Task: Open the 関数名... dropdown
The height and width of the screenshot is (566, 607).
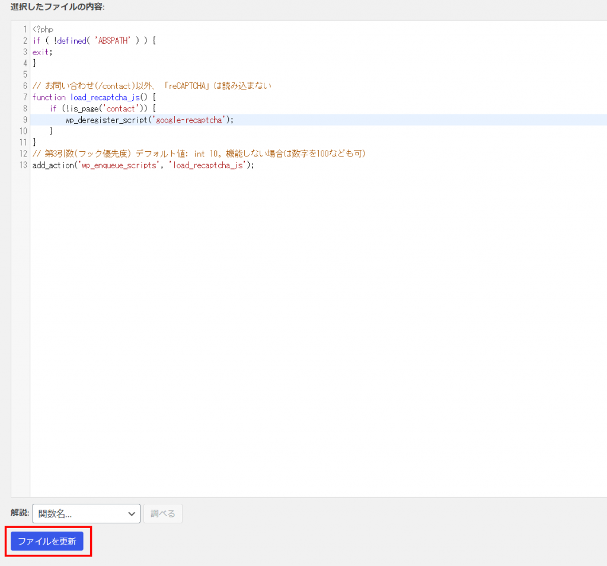Action: pos(87,513)
